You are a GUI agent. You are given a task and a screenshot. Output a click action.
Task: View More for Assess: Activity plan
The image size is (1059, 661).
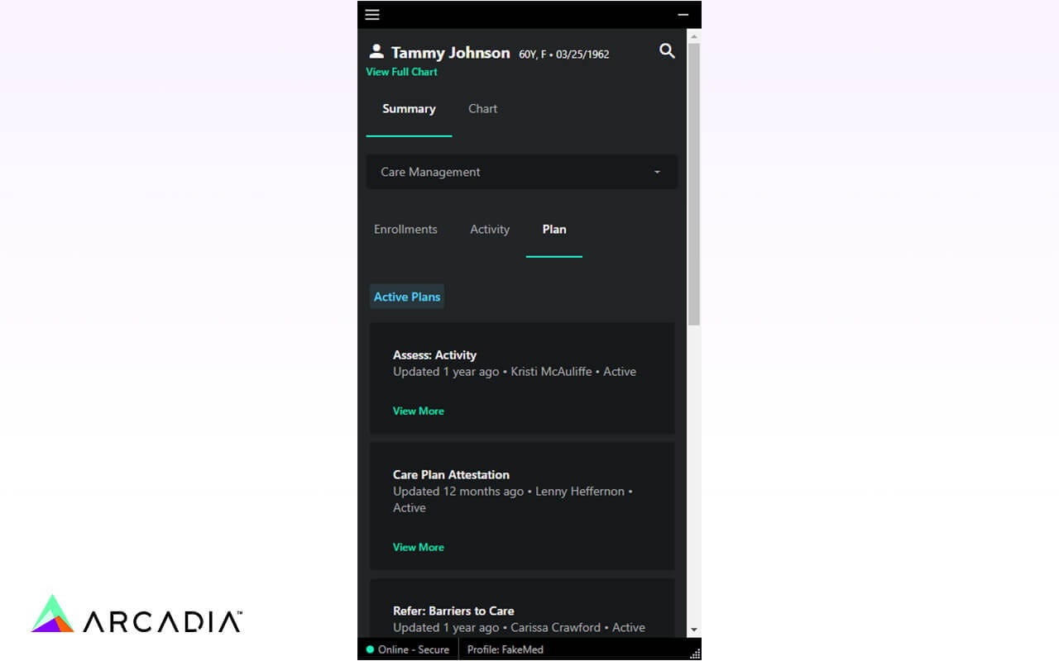point(419,411)
